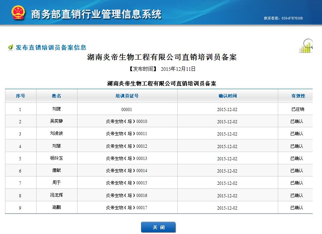Viewport: 322px width, 234px height.
Task: Click certificate number 炎帝生物（培）00011
Action: [126, 134]
